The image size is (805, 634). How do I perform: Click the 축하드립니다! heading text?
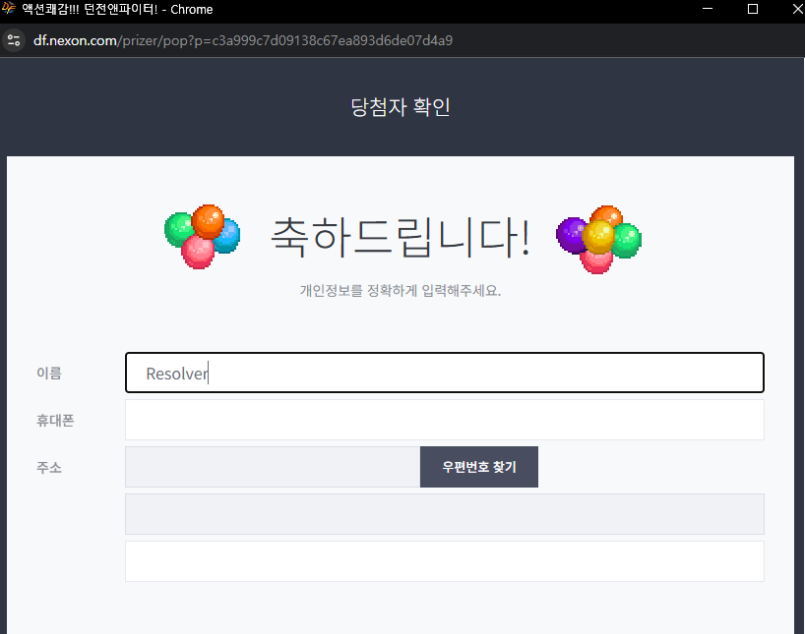[401, 237]
